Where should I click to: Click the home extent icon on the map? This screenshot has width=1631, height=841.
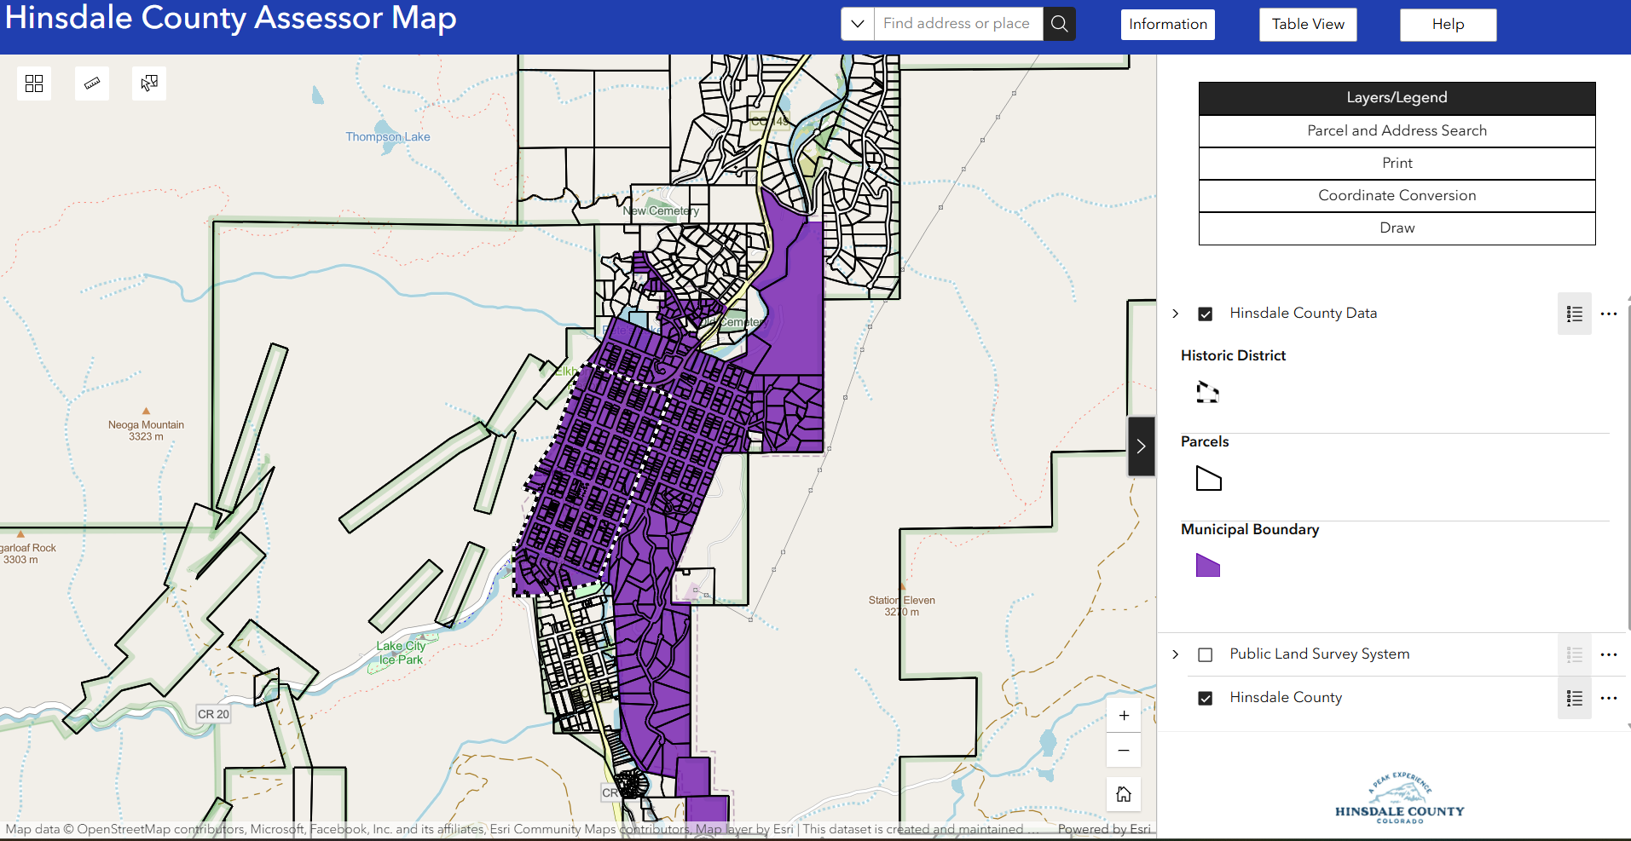1124,793
